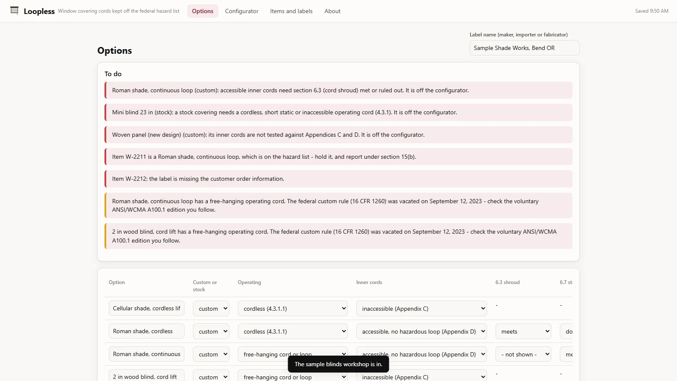Click the 2 in wood blind warning
This screenshot has height=381, width=677.
pyautogui.click(x=338, y=236)
